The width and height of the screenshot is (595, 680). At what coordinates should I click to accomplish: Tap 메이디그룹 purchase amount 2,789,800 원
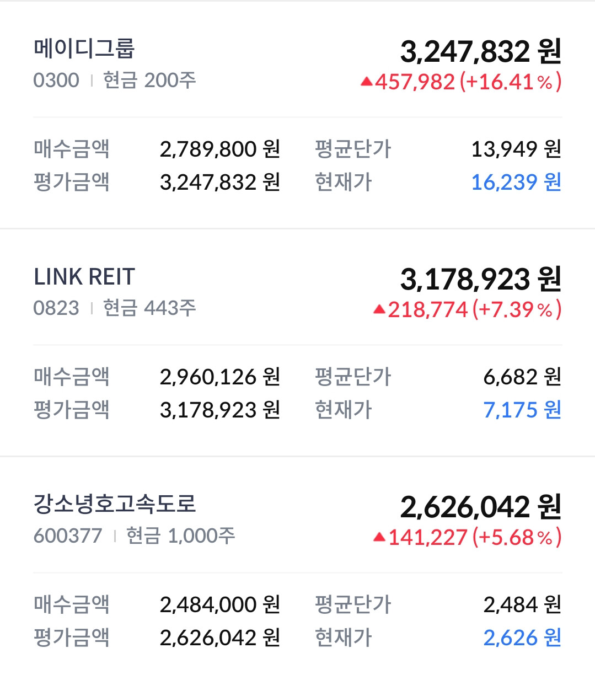220,149
